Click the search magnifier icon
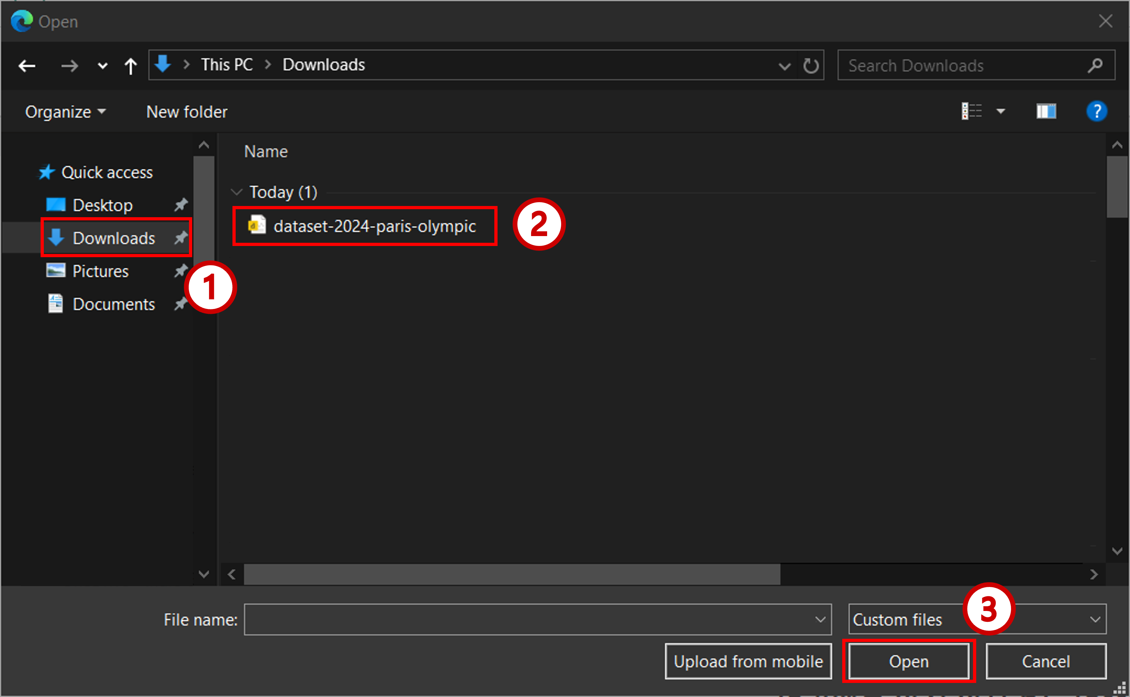 (1095, 66)
